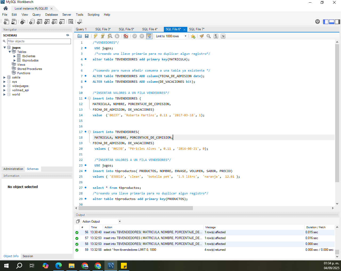Screen dimensions: 341x271
Task: Save the query as a favorite snippet
Action: click(193, 36)
